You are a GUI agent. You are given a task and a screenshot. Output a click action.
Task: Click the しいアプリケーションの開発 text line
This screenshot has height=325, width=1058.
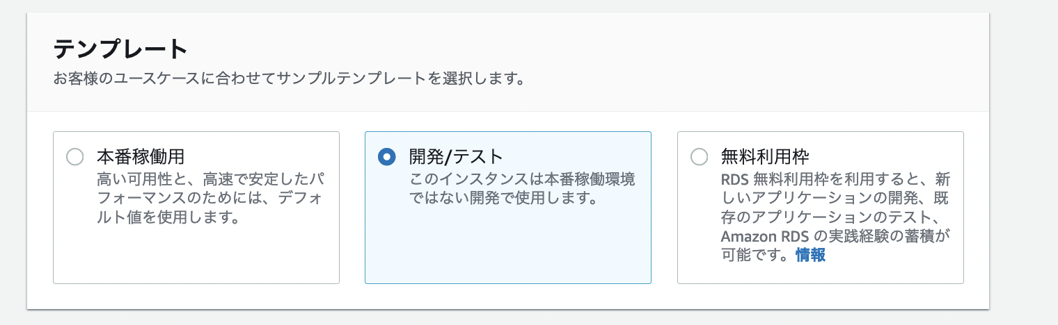click(x=834, y=199)
